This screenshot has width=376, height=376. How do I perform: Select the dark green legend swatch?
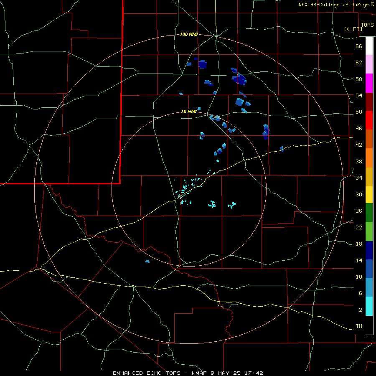pos(369,213)
